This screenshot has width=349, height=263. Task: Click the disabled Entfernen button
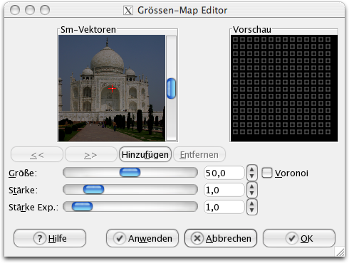point(199,154)
